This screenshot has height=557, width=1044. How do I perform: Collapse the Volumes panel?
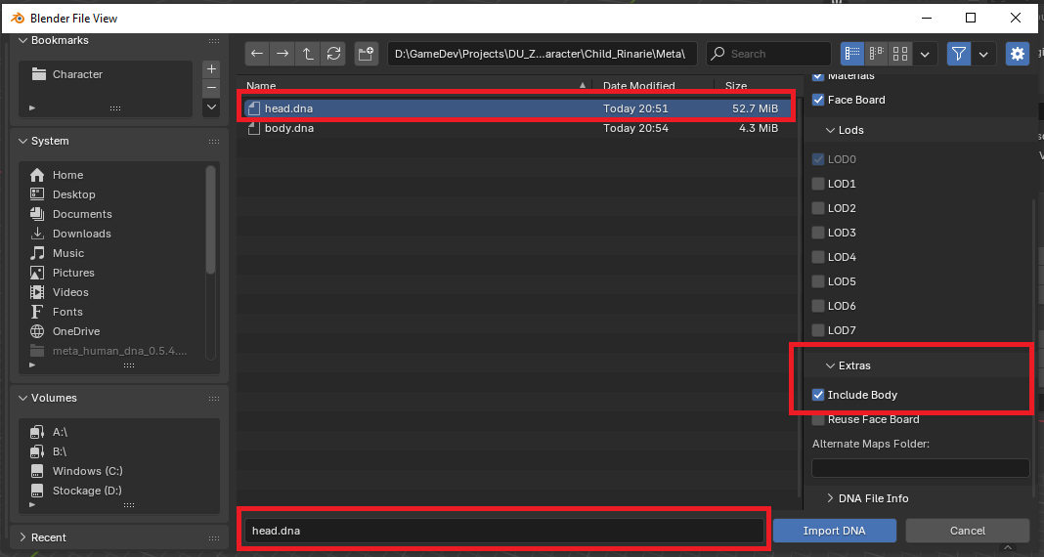(x=54, y=398)
